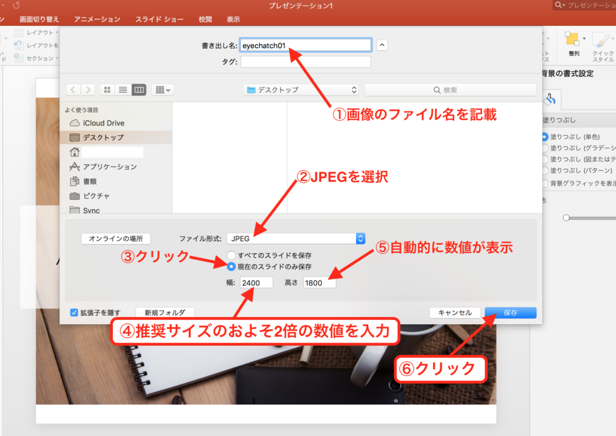Adjust the transparency slider handle
This screenshot has width=616, height=436.
pos(566,218)
